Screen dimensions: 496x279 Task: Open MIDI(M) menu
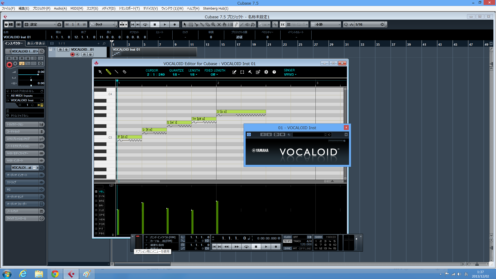[77, 9]
